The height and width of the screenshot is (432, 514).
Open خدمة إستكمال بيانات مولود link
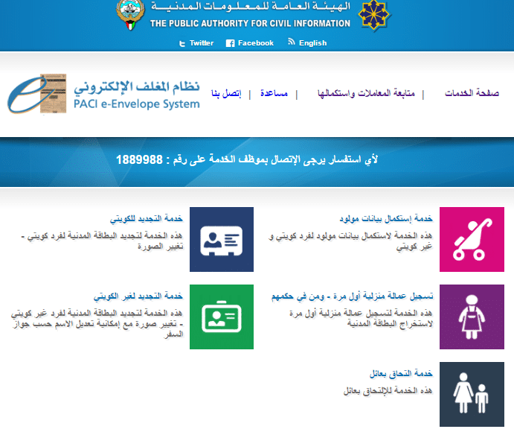coord(386,218)
